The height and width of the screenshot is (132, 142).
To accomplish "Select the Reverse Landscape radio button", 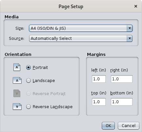I will pos(28,107).
